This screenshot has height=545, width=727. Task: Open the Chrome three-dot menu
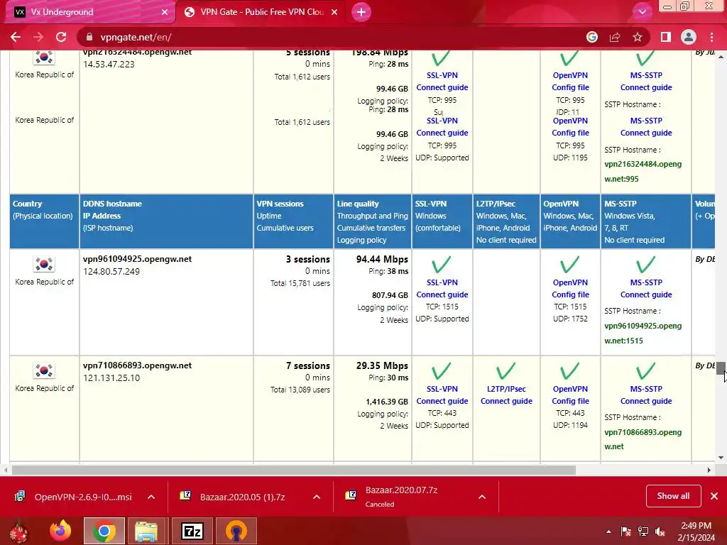click(711, 37)
